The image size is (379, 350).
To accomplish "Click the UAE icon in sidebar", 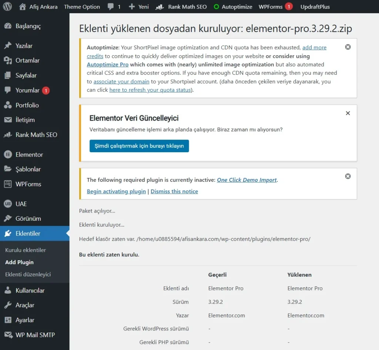I will 8,204.
